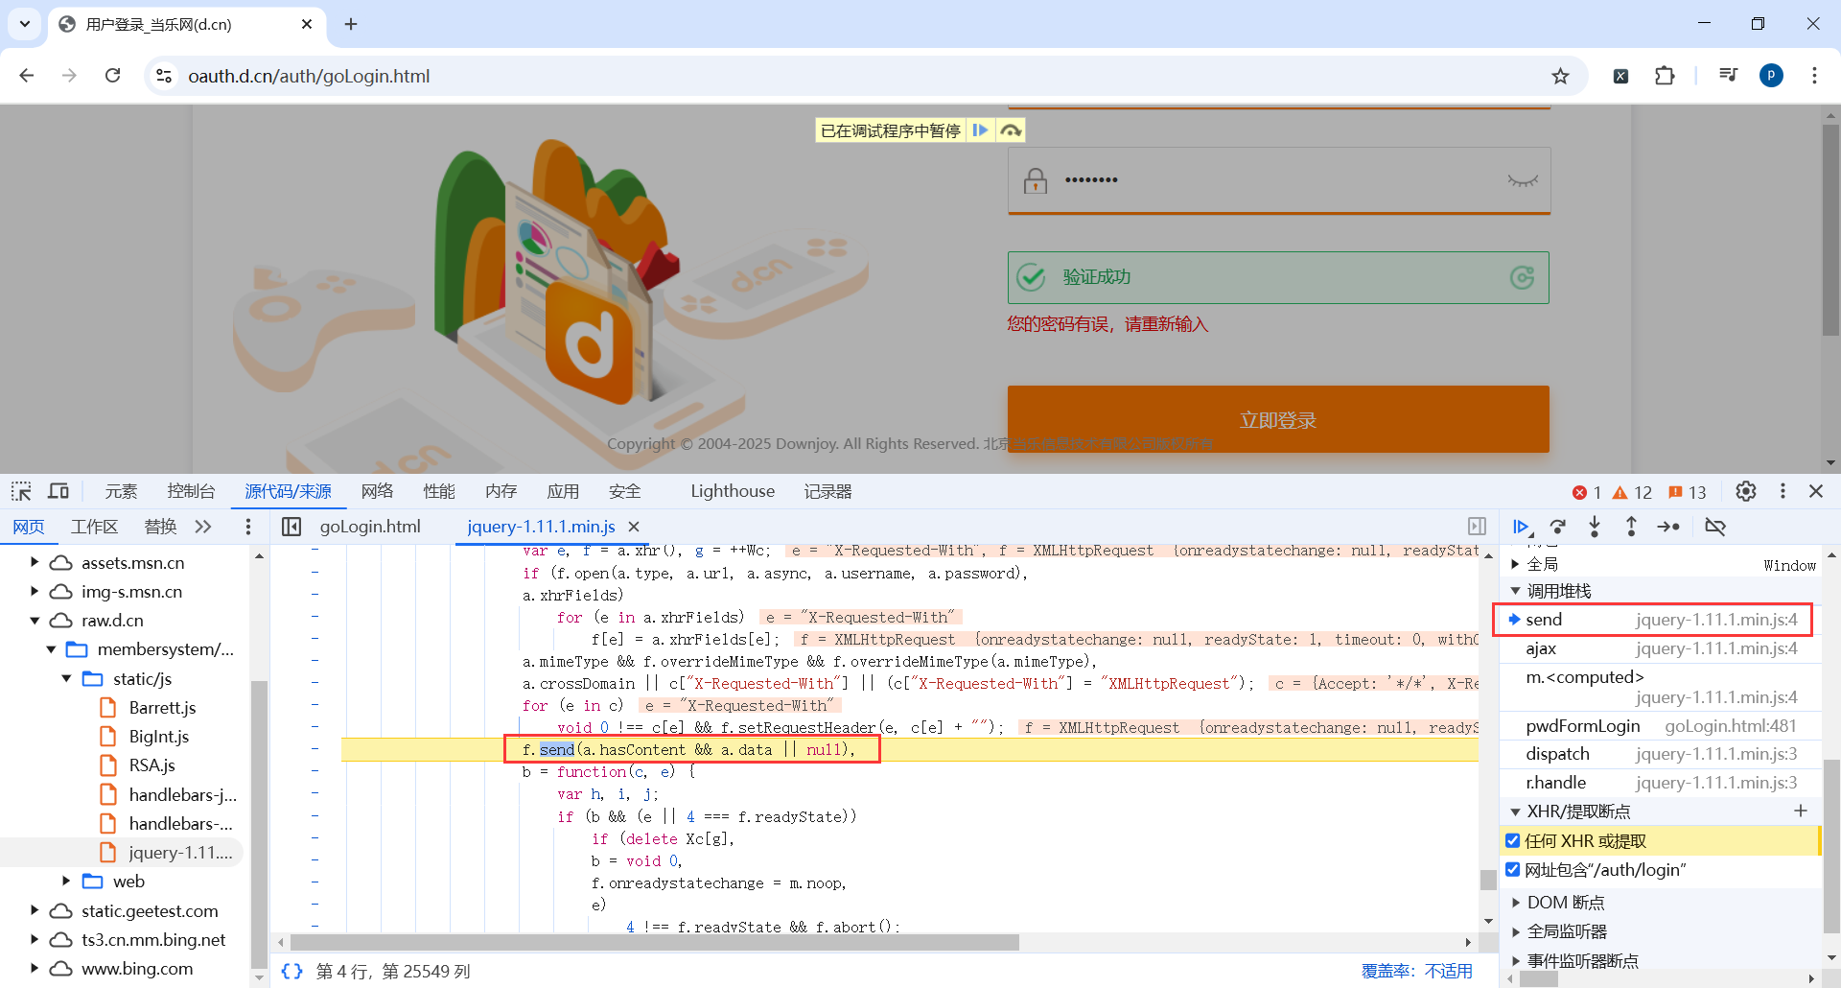Toggle the navigator sidebar panel
Image resolution: width=1841 pixels, height=988 pixels.
click(291, 527)
